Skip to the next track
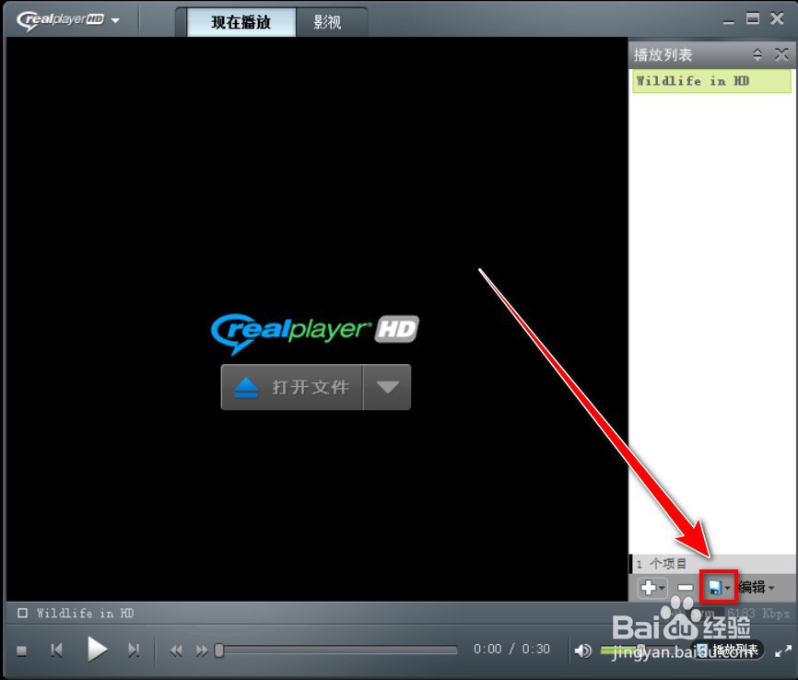Viewport: 798px width, 680px height. (x=134, y=650)
